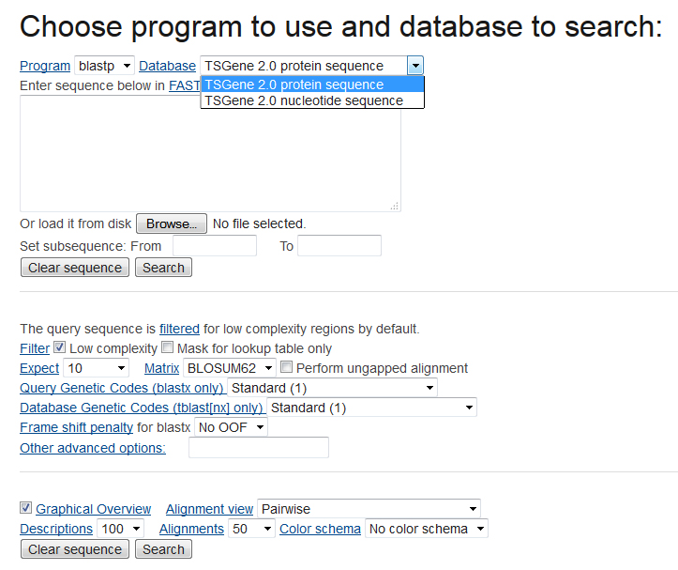Open Query Genetic Codes dropdown
This screenshot has width=678, height=570.
[332, 388]
